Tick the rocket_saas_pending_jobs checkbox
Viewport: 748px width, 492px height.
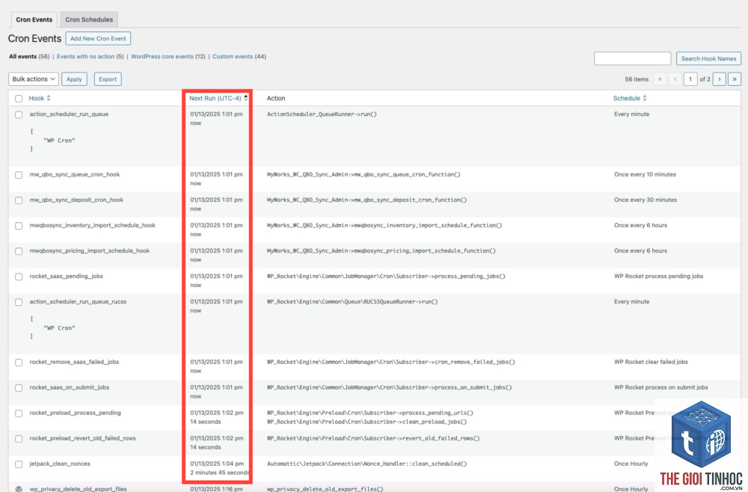pyautogui.click(x=19, y=277)
